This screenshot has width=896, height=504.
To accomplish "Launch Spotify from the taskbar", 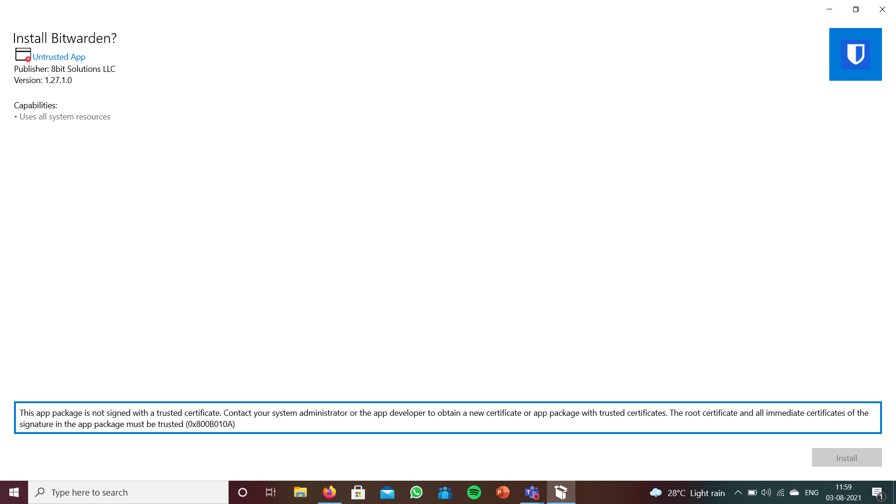I will pyautogui.click(x=474, y=492).
